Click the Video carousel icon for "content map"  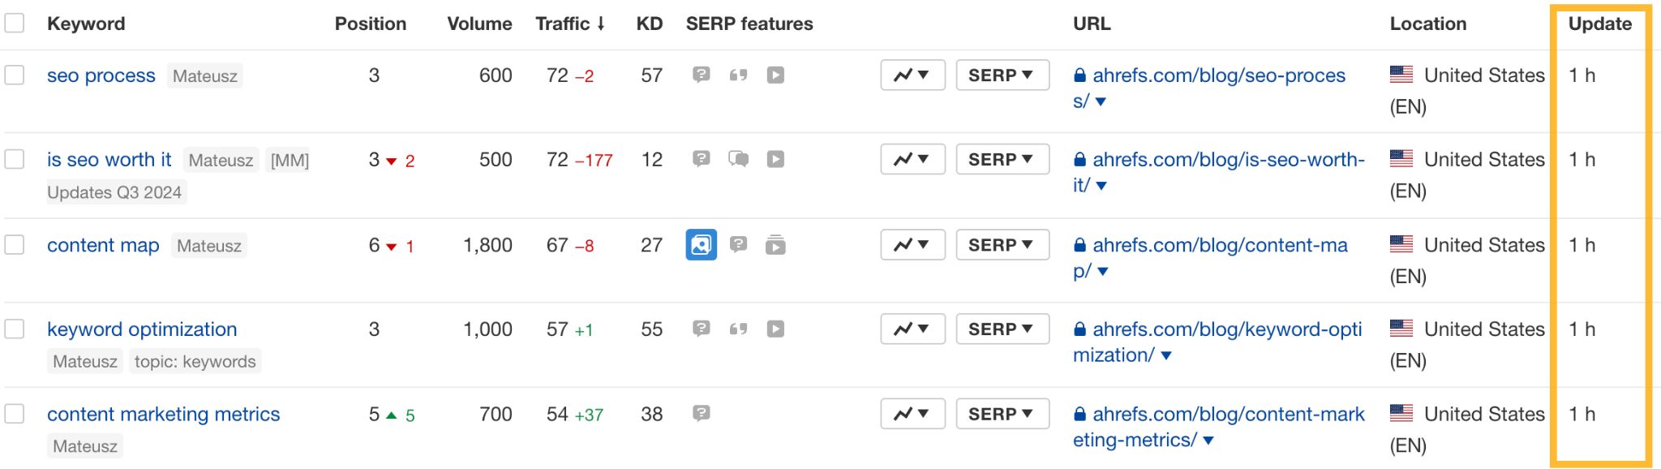pyautogui.click(x=777, y=244)
